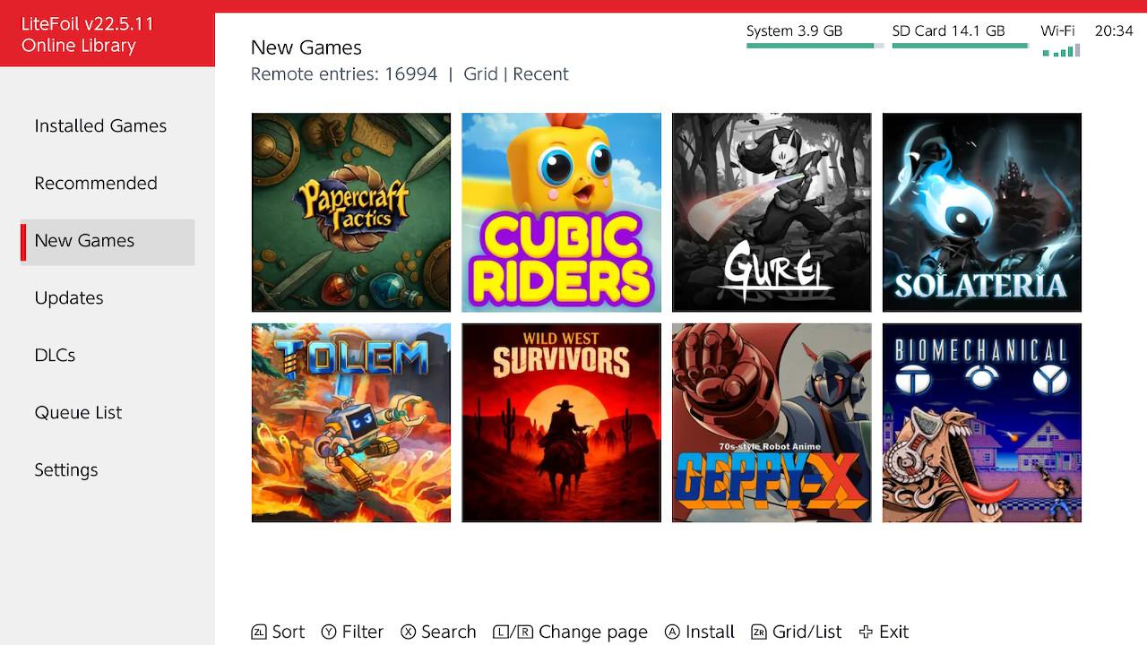Click the A Install button icon

[672, 632]
